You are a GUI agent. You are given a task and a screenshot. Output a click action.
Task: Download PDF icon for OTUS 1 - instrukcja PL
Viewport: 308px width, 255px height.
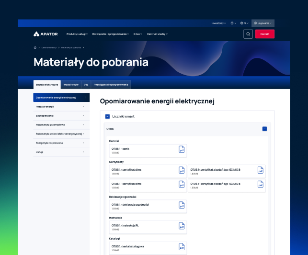pyautogui.click(x=182, y=226)
